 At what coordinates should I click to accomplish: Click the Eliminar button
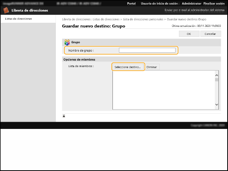152,67
